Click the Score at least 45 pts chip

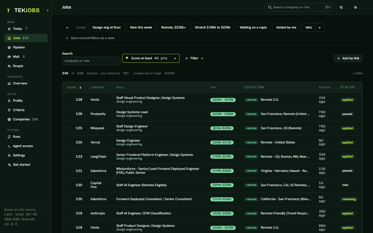tap(147, 58)
